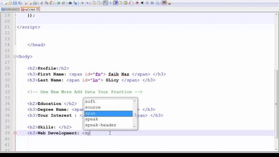Click the 'SLicy' last name text
279x157 pixels.
coord(112,80)
